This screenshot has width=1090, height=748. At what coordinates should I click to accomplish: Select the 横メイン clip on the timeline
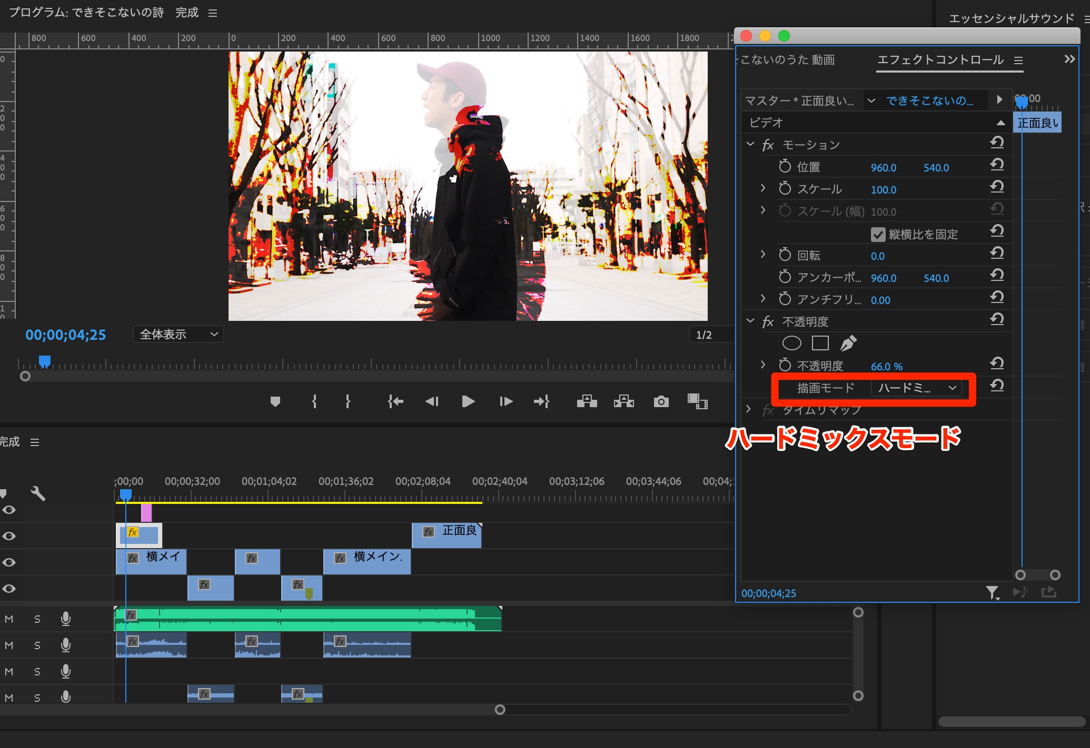click(367, 562)
